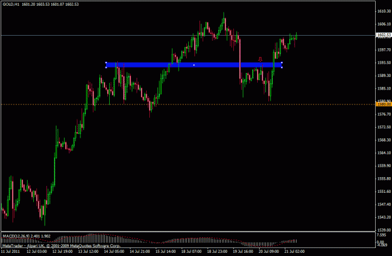Click the 13 Jul 12:00 time label
392x256 pixels.
(88, 252)
